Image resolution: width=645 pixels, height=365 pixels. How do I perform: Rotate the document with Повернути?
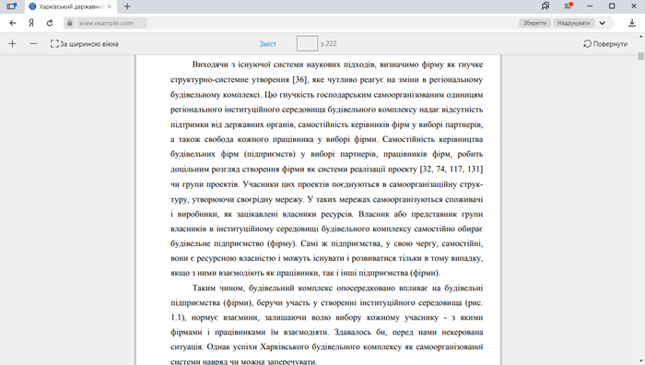click(x=605, y=43)
